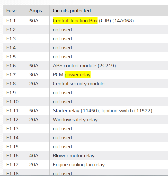
Task: Click the 'Circuits protected' column header
Action: coord(72,11)
